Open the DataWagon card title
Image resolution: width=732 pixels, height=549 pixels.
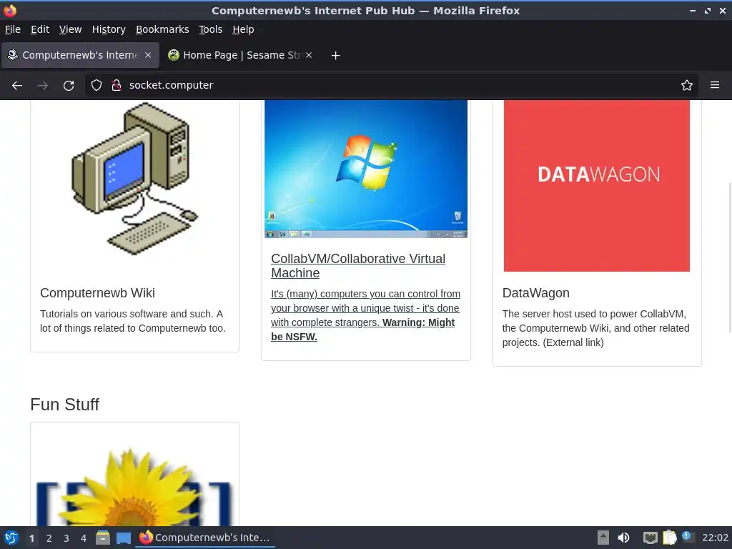pyautogui.click(x=536, y=292)
